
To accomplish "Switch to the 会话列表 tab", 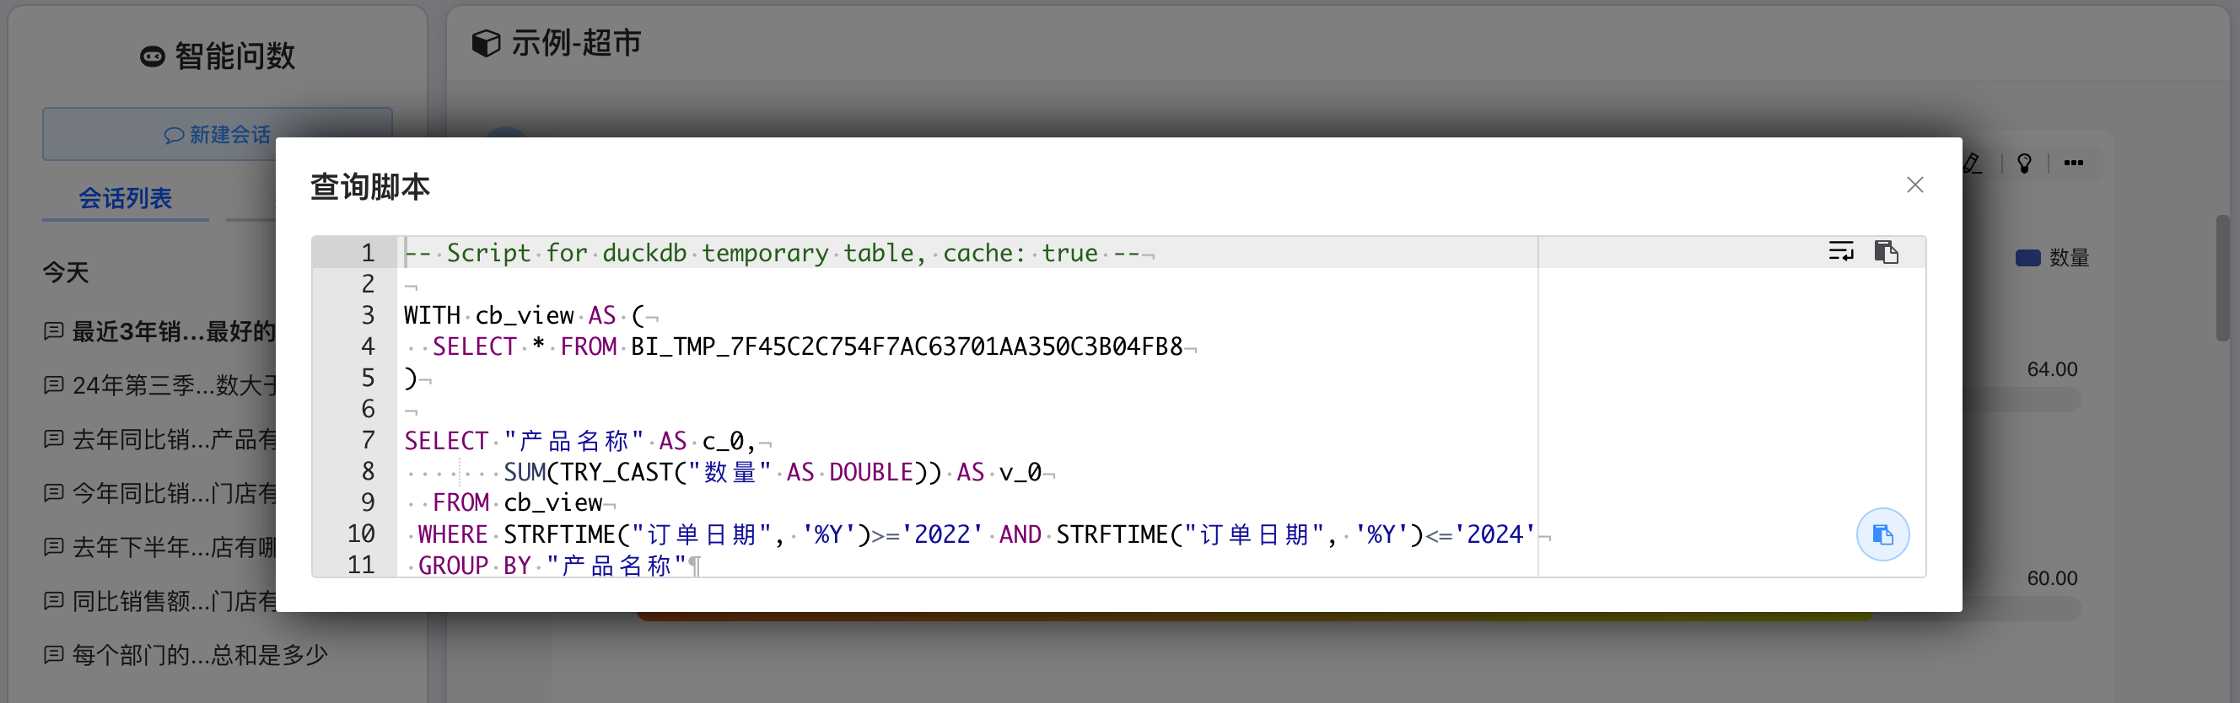I will [x=125, y=199].
